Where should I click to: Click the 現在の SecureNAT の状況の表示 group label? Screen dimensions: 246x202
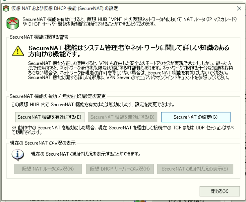click(x=43, y=143)
